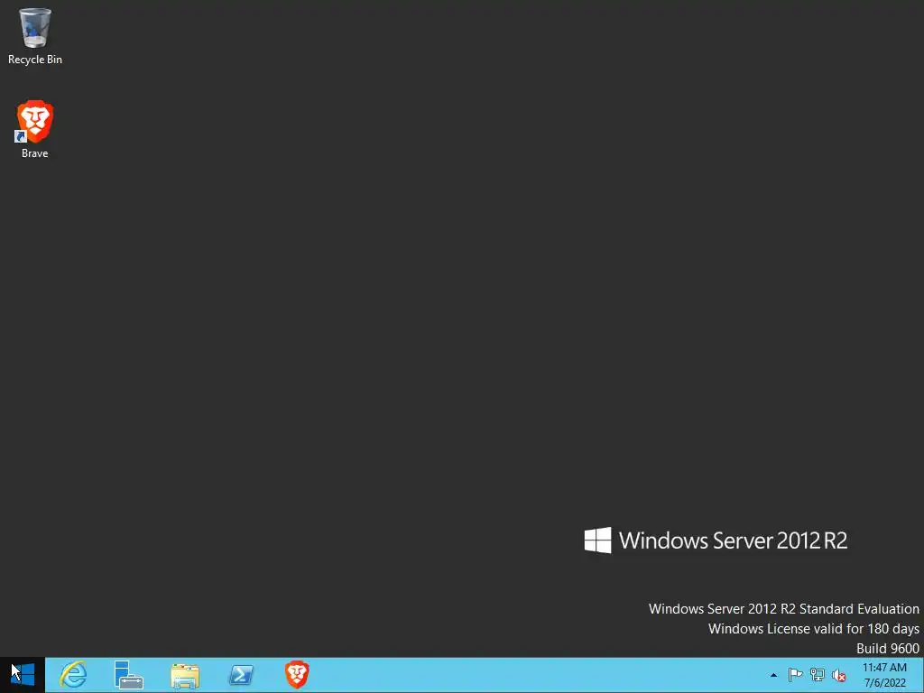Click the Recycle Bin label text

click(35, 60)
